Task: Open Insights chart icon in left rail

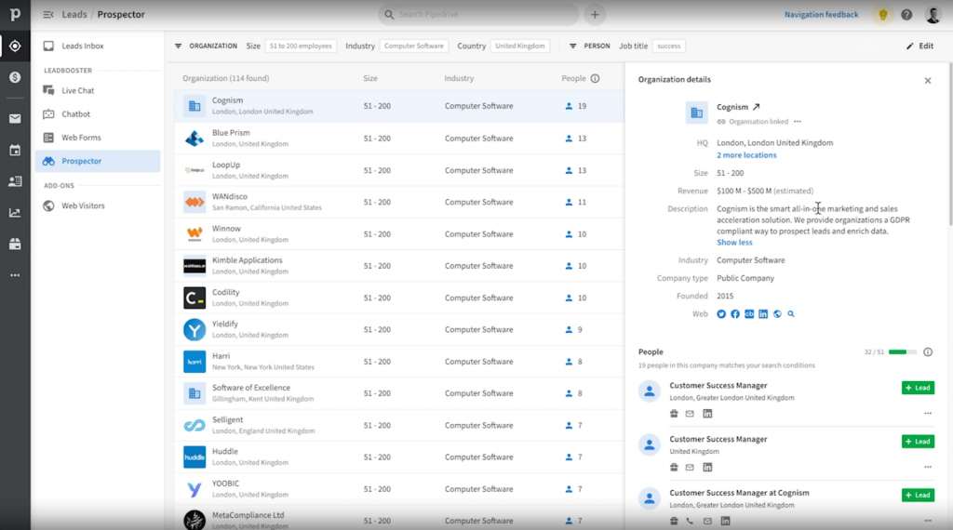Action: (x=15, y=213)
